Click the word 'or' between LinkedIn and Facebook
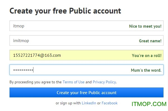This screenshot has height=111, width=168. point(99,103)
